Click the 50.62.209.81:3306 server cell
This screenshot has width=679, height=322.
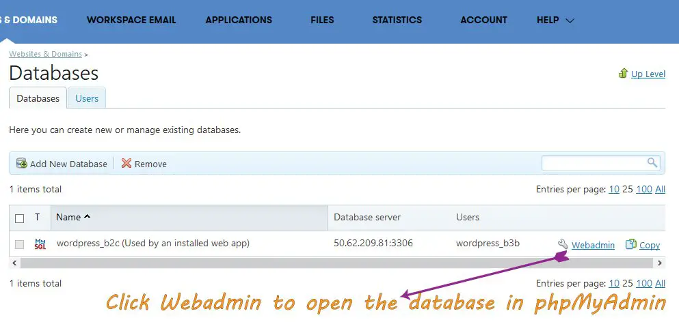click(373, 243)
